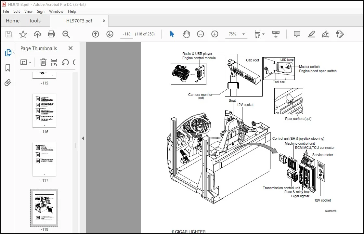The width and height of the screenshot is (364, 234).
Task: Click the print pages thumbnail toolbar icon
Action: click(54, 62)
